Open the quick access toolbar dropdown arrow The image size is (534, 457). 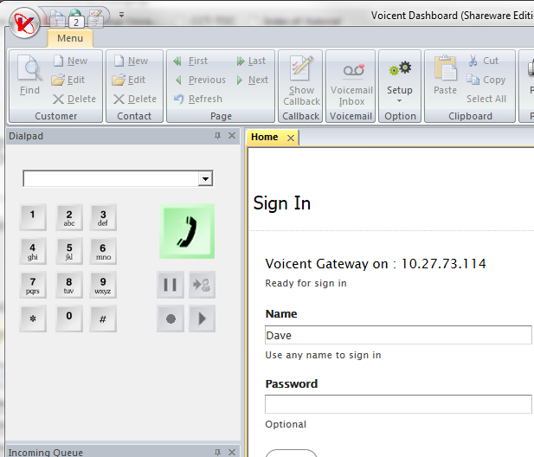click(x=122, y=16)
